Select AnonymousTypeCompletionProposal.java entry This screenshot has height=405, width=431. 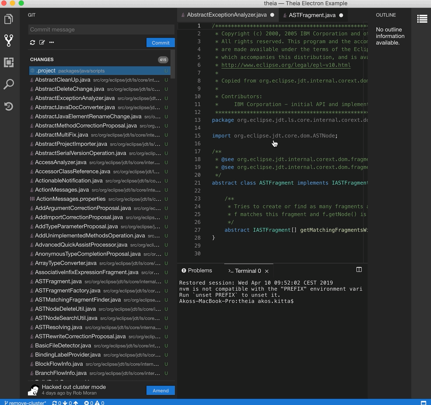tap(100, 254)
